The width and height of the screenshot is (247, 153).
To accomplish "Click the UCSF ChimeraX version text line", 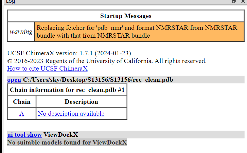I will pyautogui.click(x=69, y=54).
